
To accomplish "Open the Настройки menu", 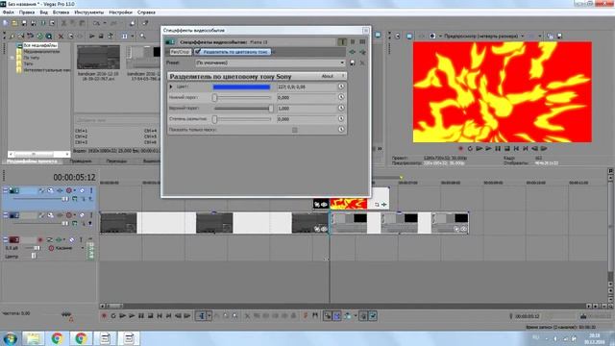I will click(121, 12).
